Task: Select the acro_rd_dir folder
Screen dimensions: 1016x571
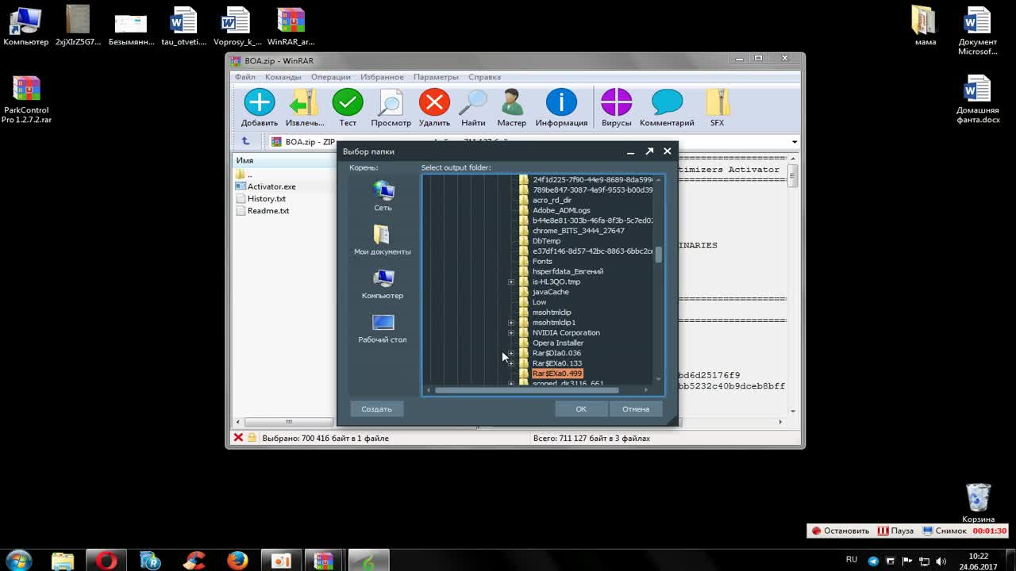Action: (552, 200)
